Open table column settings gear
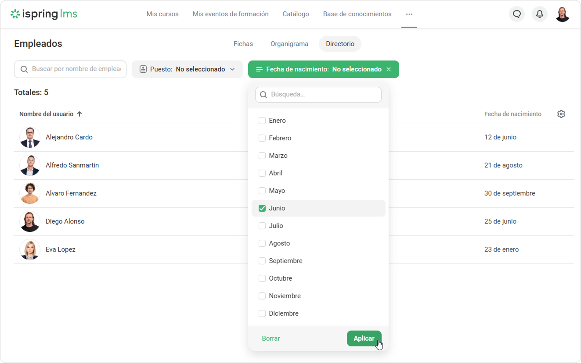 point(561,114)
